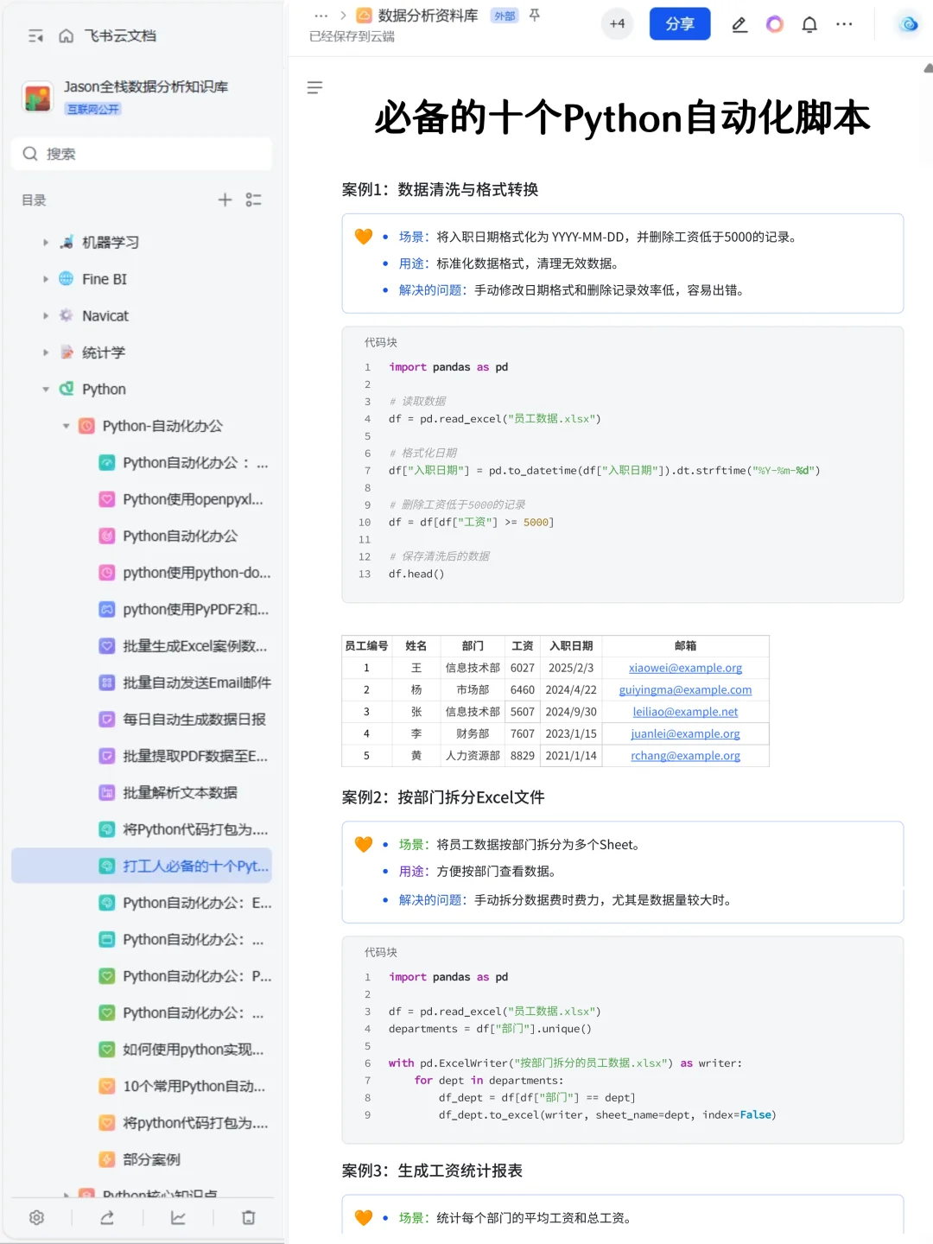Click the pencil edit icon in the top bar

coord(739,24)
